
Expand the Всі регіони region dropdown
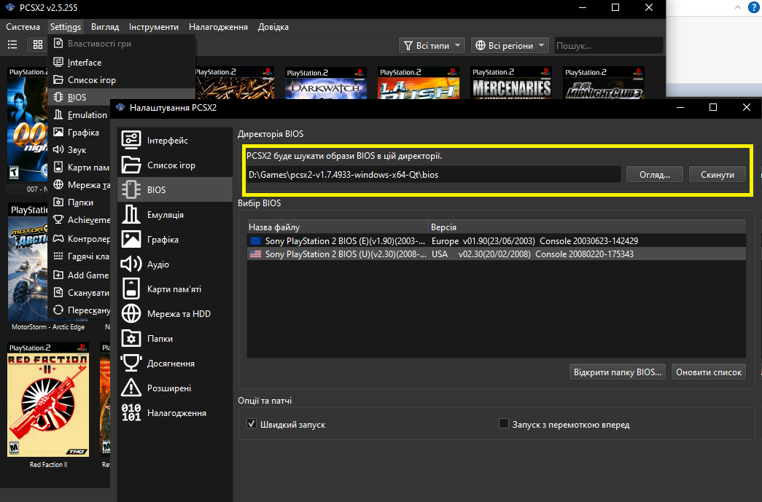pyautogui.click(x=510, y=45)
